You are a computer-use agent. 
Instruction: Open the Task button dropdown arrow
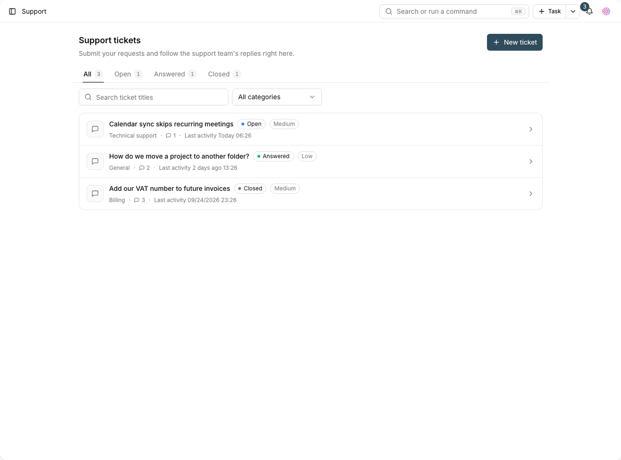tap(573, 11)
